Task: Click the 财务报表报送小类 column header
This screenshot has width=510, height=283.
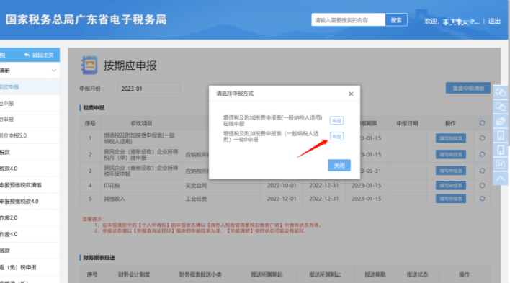Action: click(x=200, y=274)
